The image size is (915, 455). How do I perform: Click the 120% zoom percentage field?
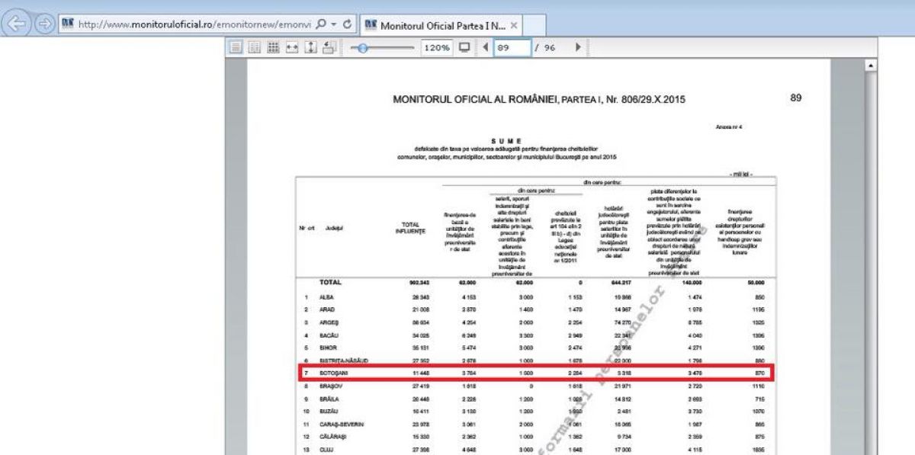[x=437, y=47]
